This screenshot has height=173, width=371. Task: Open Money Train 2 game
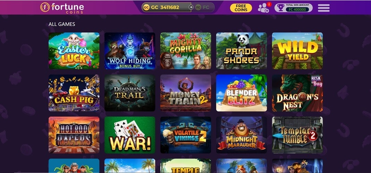tap(186, 93)
